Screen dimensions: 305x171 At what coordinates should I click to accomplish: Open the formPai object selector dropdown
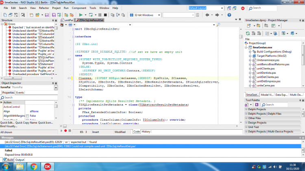pos(56,88)
